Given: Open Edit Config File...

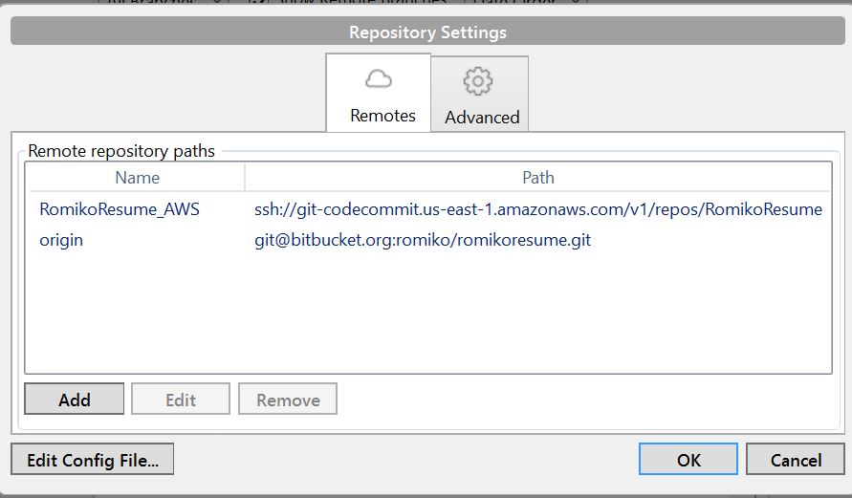Looking at the screenshot, I should (93, 460).
